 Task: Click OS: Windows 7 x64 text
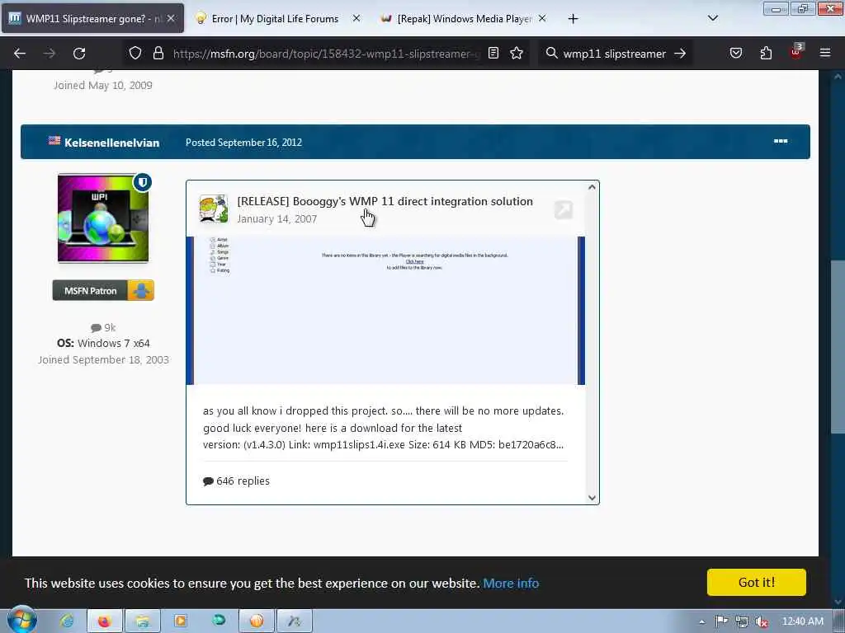point(103,343)
